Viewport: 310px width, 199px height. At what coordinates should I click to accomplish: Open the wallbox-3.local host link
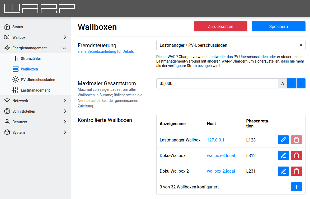[x=221, y=155]
